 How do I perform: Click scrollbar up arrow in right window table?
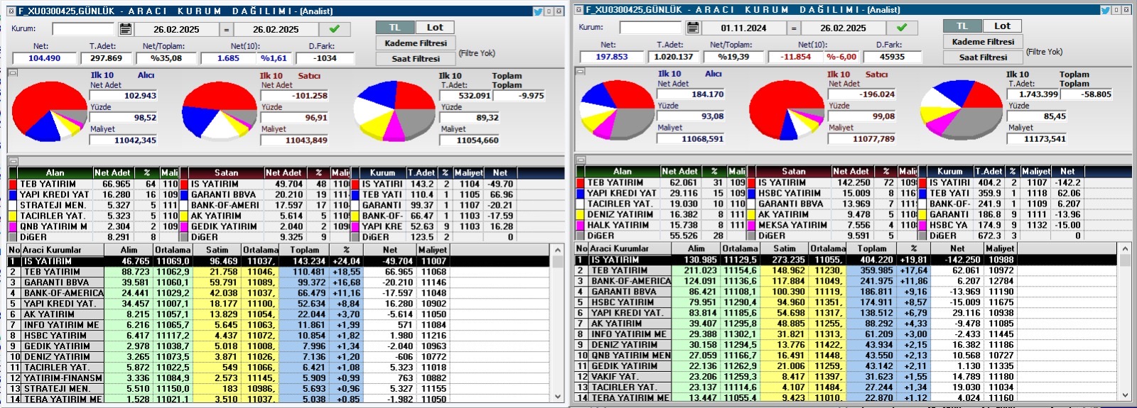click(1124, 249)
